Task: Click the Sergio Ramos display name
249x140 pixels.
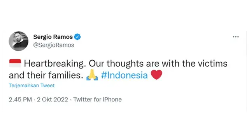Action: tap(53, 37)
